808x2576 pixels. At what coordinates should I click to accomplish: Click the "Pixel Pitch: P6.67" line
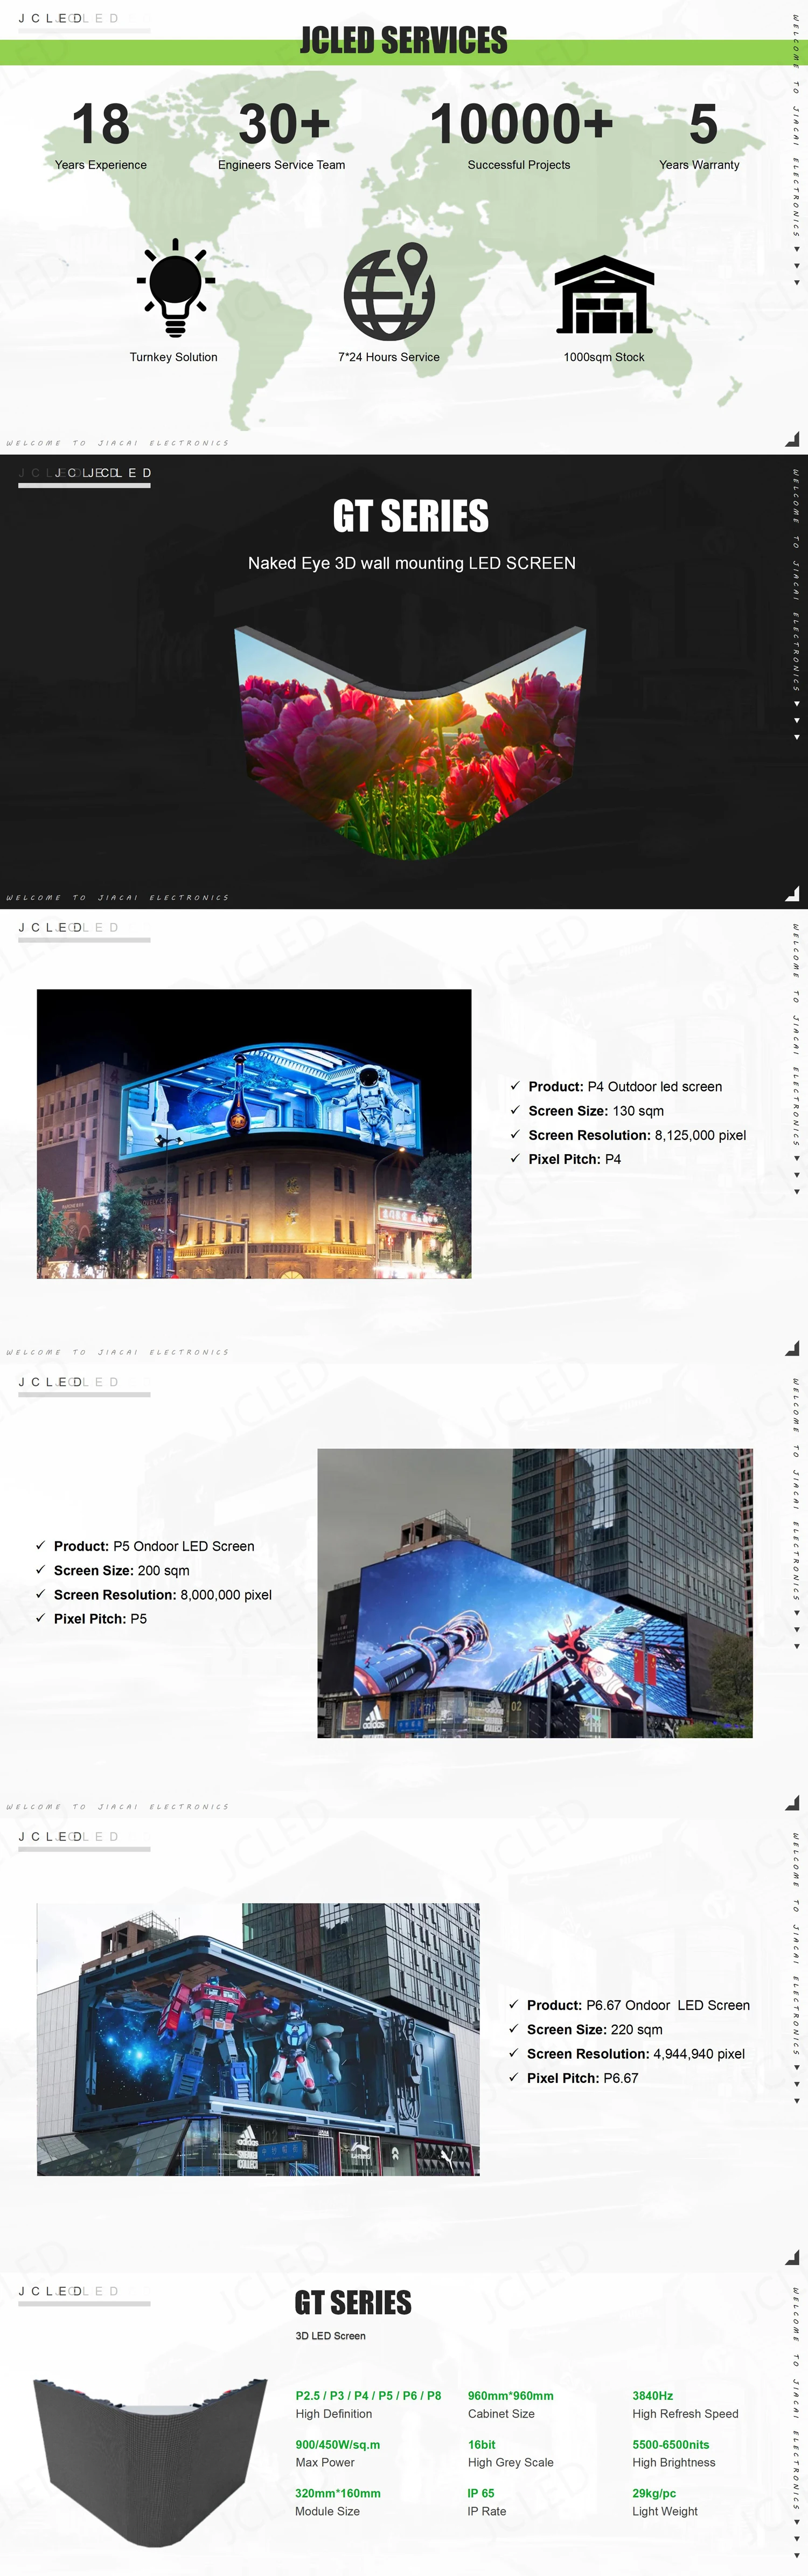click(x=583, y=2078)
